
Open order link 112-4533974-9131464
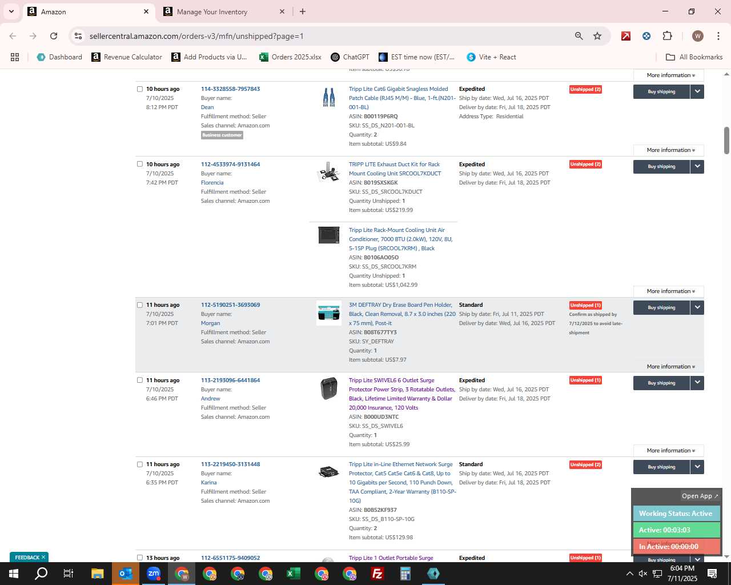pos(230,164)
